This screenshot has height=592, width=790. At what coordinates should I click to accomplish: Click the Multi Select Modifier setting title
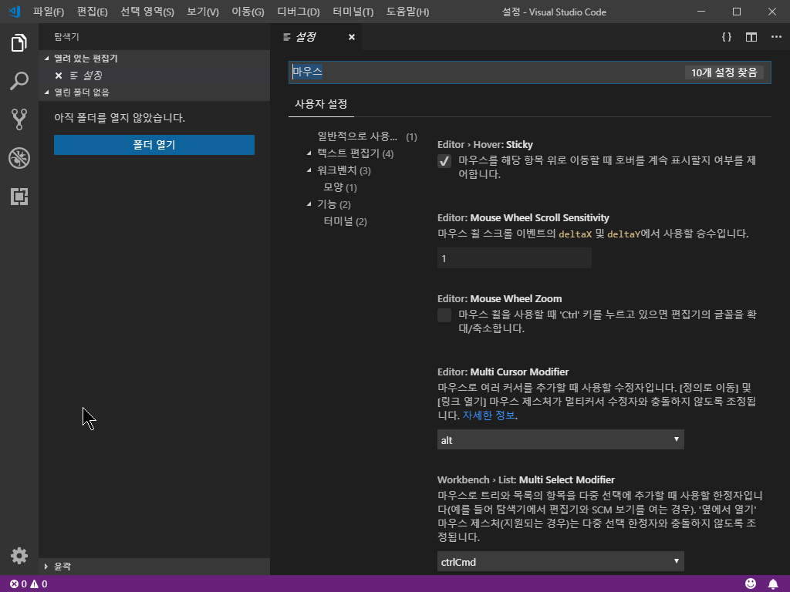pyautogui.click(x=526, y=479)
